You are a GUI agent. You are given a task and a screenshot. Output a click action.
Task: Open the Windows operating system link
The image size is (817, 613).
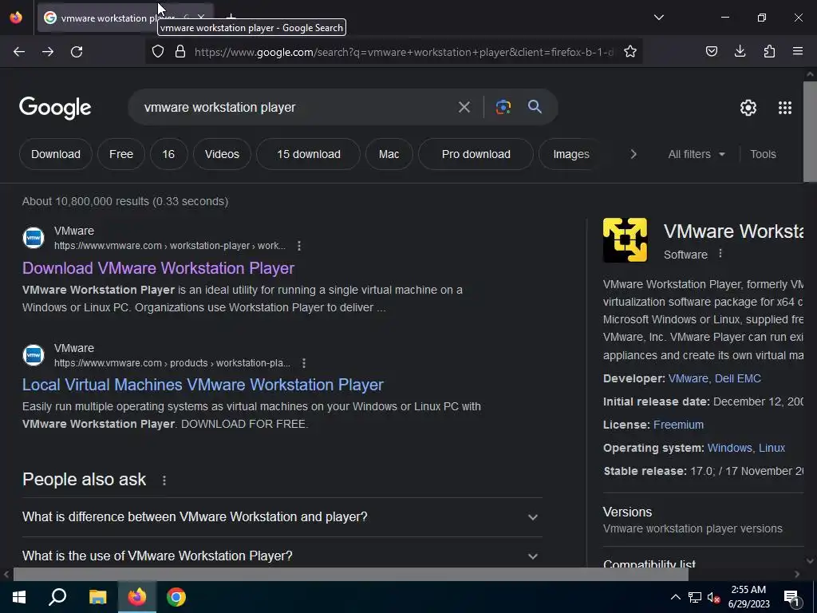[729, 448]
